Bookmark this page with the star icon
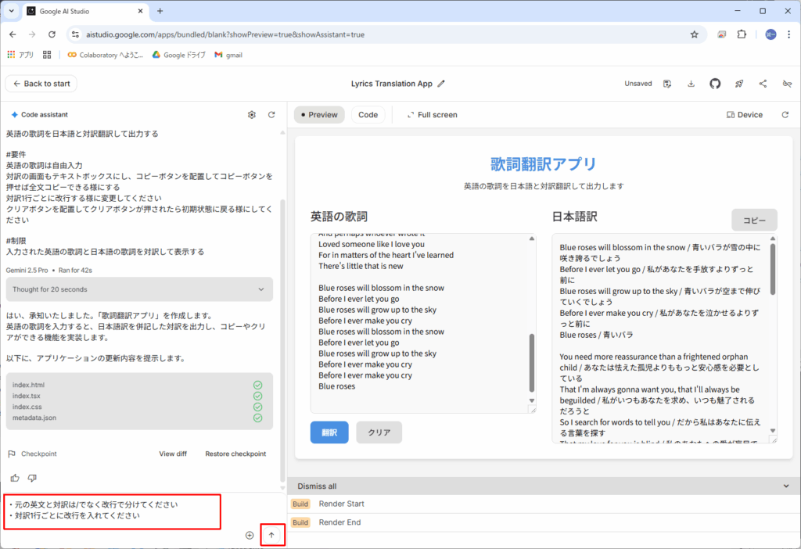Screen dimensions: 801x549 click(x=694, y=34)
